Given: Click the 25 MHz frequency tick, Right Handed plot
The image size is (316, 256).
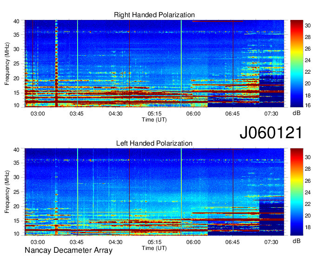Looking at the screenshot, I should tap(16, 64).
